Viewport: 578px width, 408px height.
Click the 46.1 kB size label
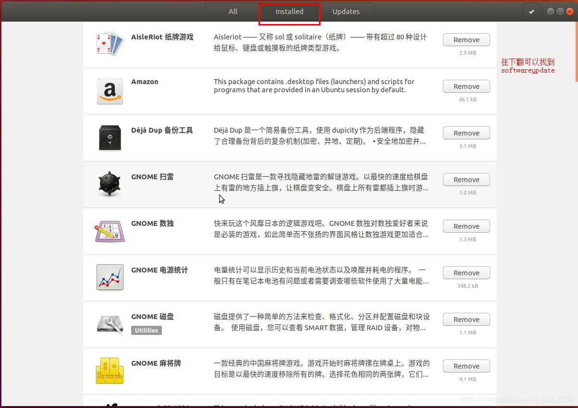pyautogui.click(x=467, y=99)
